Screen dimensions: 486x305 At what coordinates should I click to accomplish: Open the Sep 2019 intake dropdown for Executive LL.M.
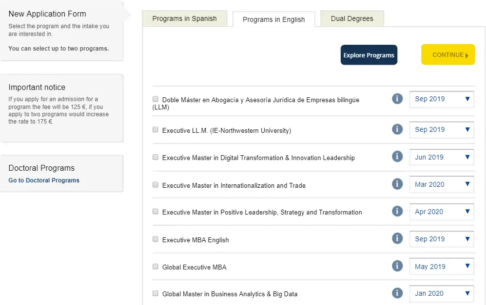pyautogui.click(x=442, y=129)
